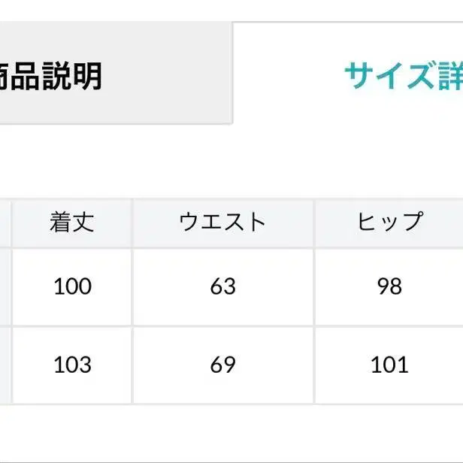Select the ウエスト column header
This screenshot has height=463, width=463.
tap(223, 223)
